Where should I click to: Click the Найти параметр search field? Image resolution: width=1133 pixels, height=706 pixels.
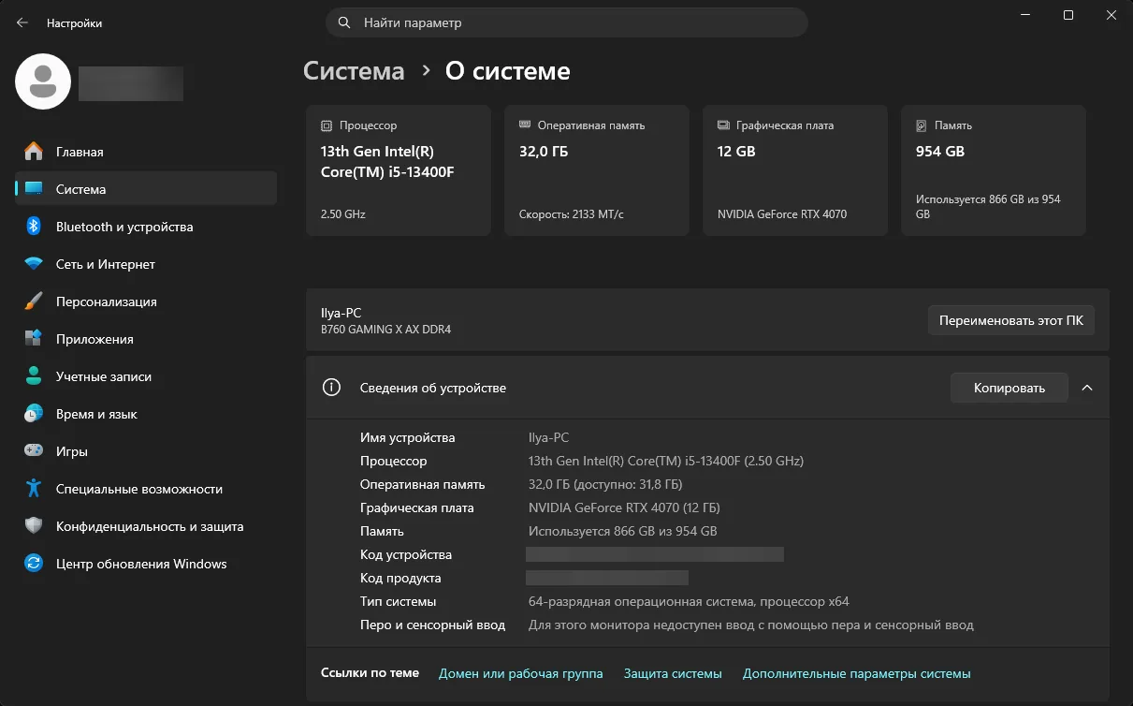coord(567,22)
